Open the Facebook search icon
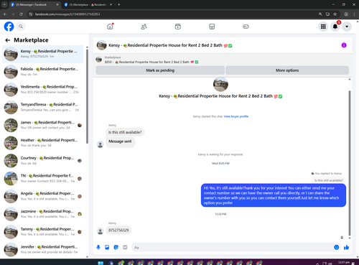The height and width of the screenshot is (265, 359). click(x=21, y=27)
